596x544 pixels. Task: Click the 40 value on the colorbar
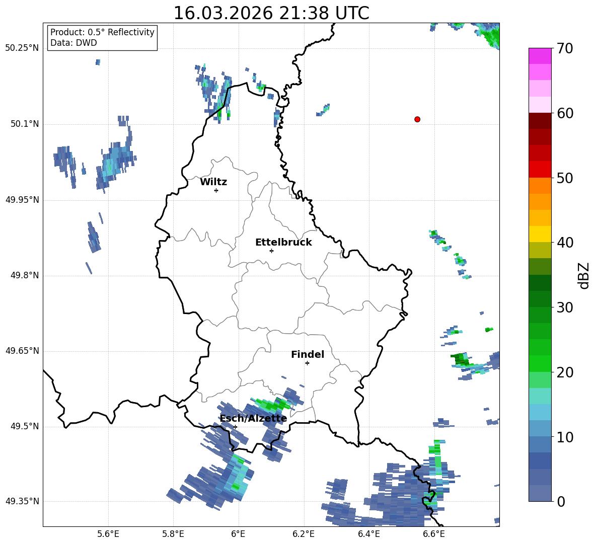click(565, 243)
